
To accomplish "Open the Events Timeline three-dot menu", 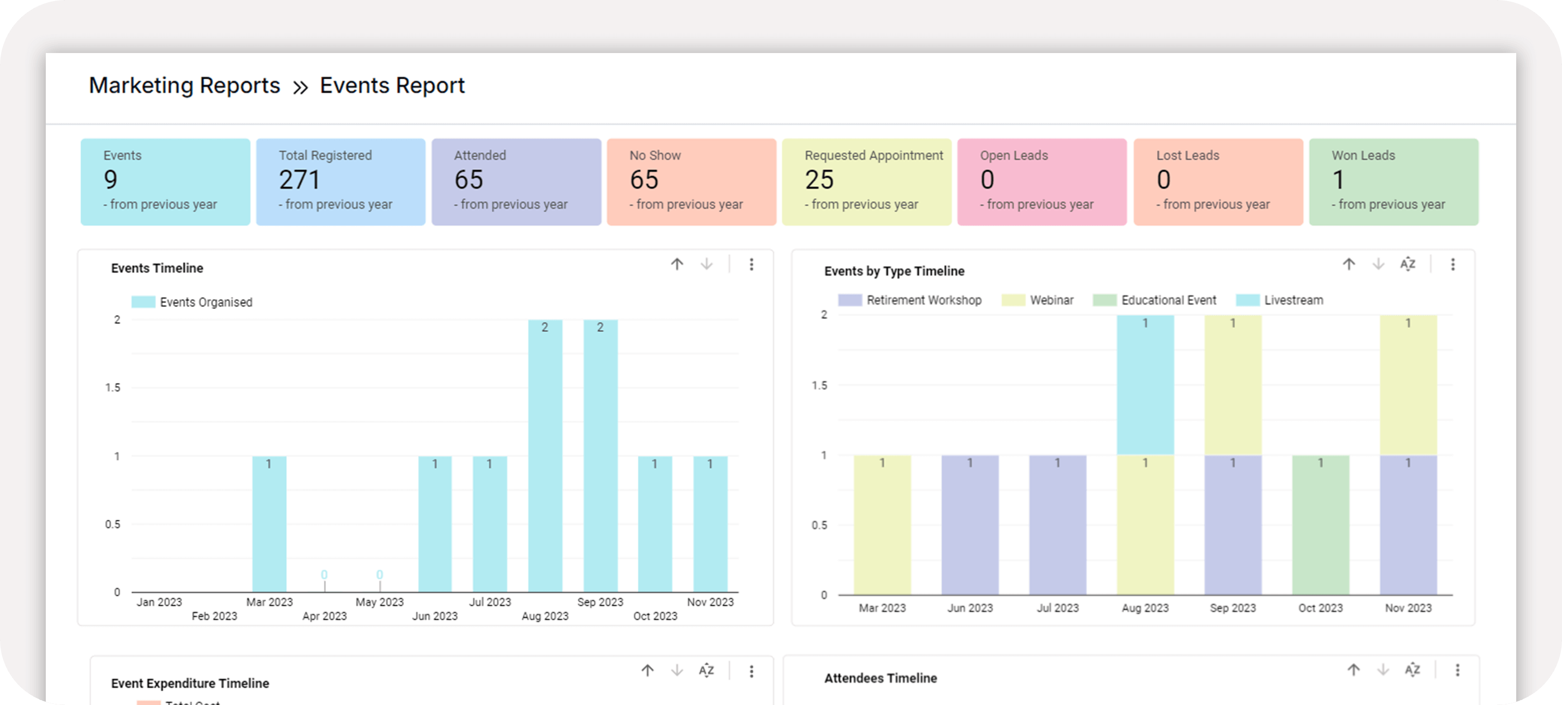I will [751, 264].
